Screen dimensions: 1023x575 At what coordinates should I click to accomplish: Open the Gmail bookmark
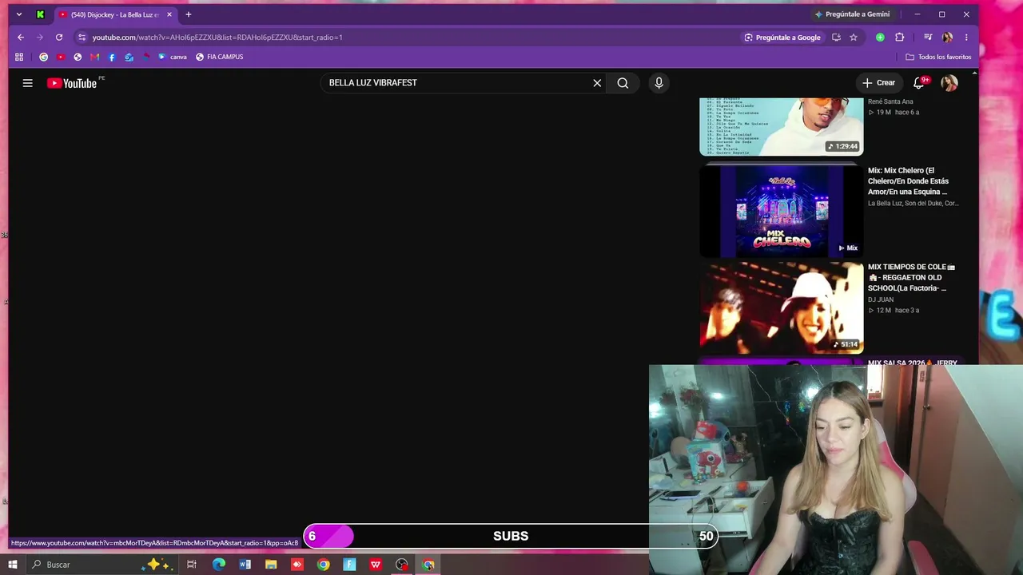click(94, 57)
